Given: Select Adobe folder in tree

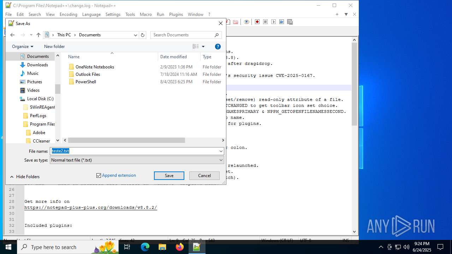Looking at the screenshot, I should [39, 133].
